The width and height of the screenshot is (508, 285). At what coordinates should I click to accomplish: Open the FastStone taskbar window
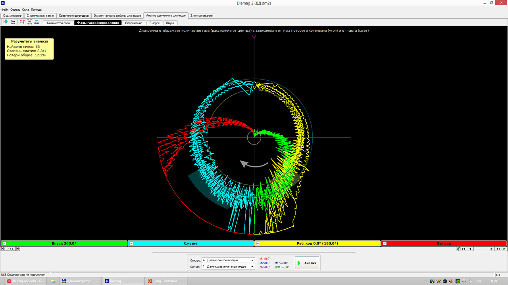pyautogui.click(x=165, y=281)
